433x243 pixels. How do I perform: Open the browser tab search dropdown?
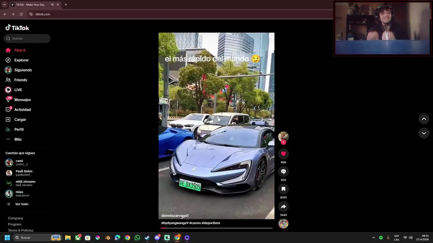tap(4, 5)
